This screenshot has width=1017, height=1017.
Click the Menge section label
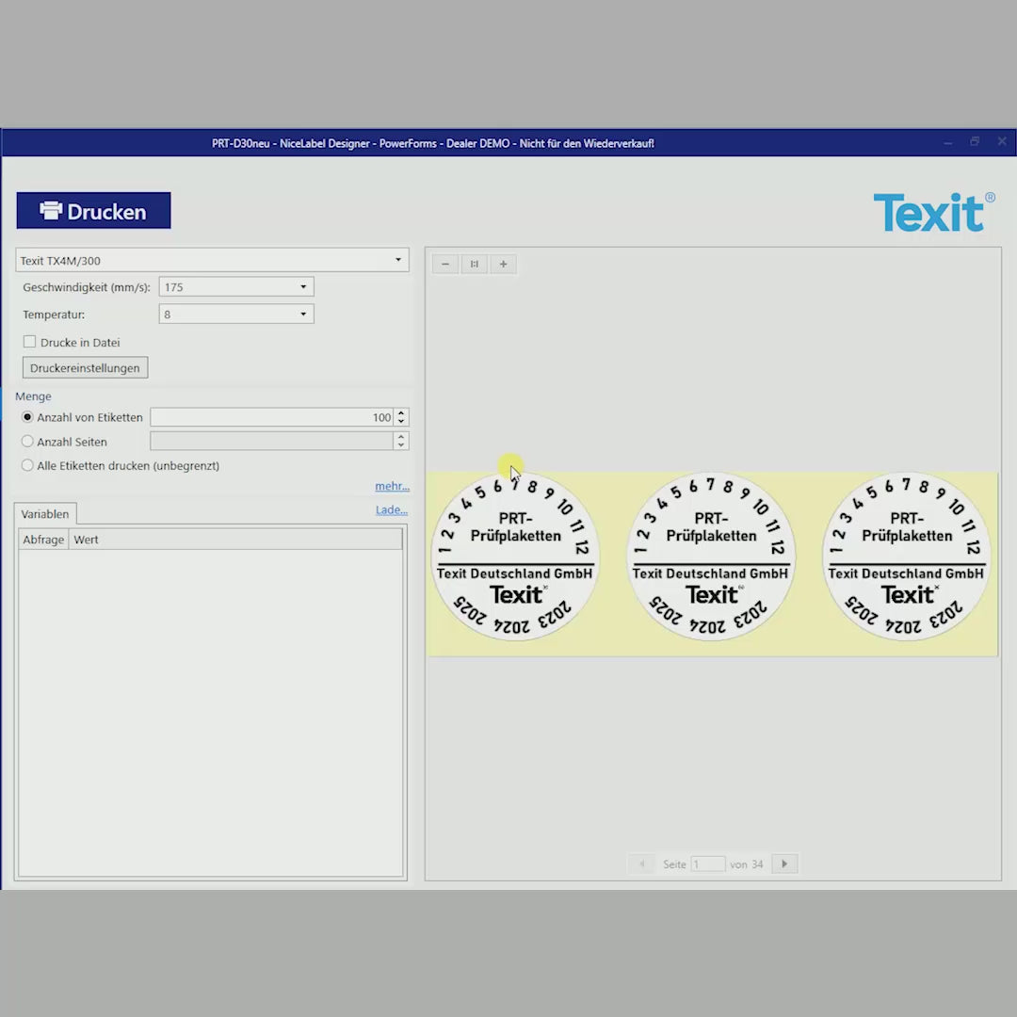(x=33, y=395)
